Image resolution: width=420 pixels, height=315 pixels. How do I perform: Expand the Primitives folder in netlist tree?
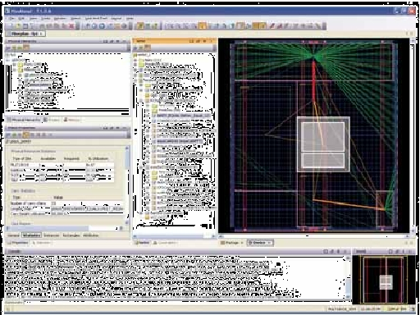tap(135, 64)
